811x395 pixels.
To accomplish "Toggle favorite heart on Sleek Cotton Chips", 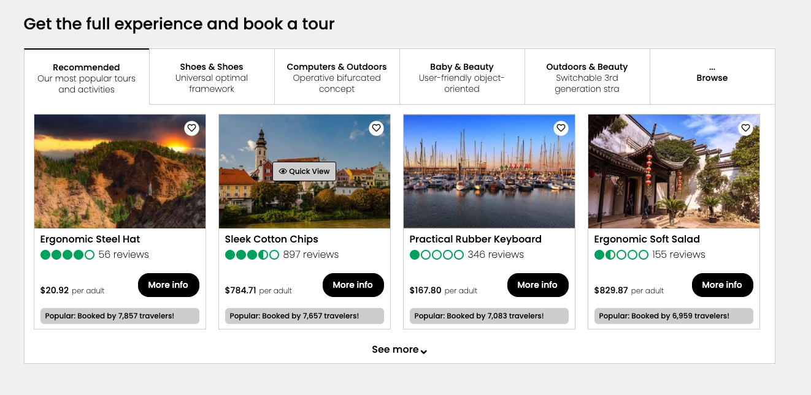I will pos(376,128).
